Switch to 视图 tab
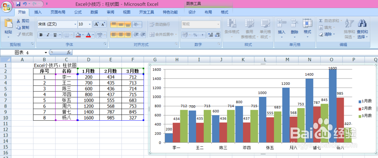Viewport: 378px width, 158px height. coord(127,12)
